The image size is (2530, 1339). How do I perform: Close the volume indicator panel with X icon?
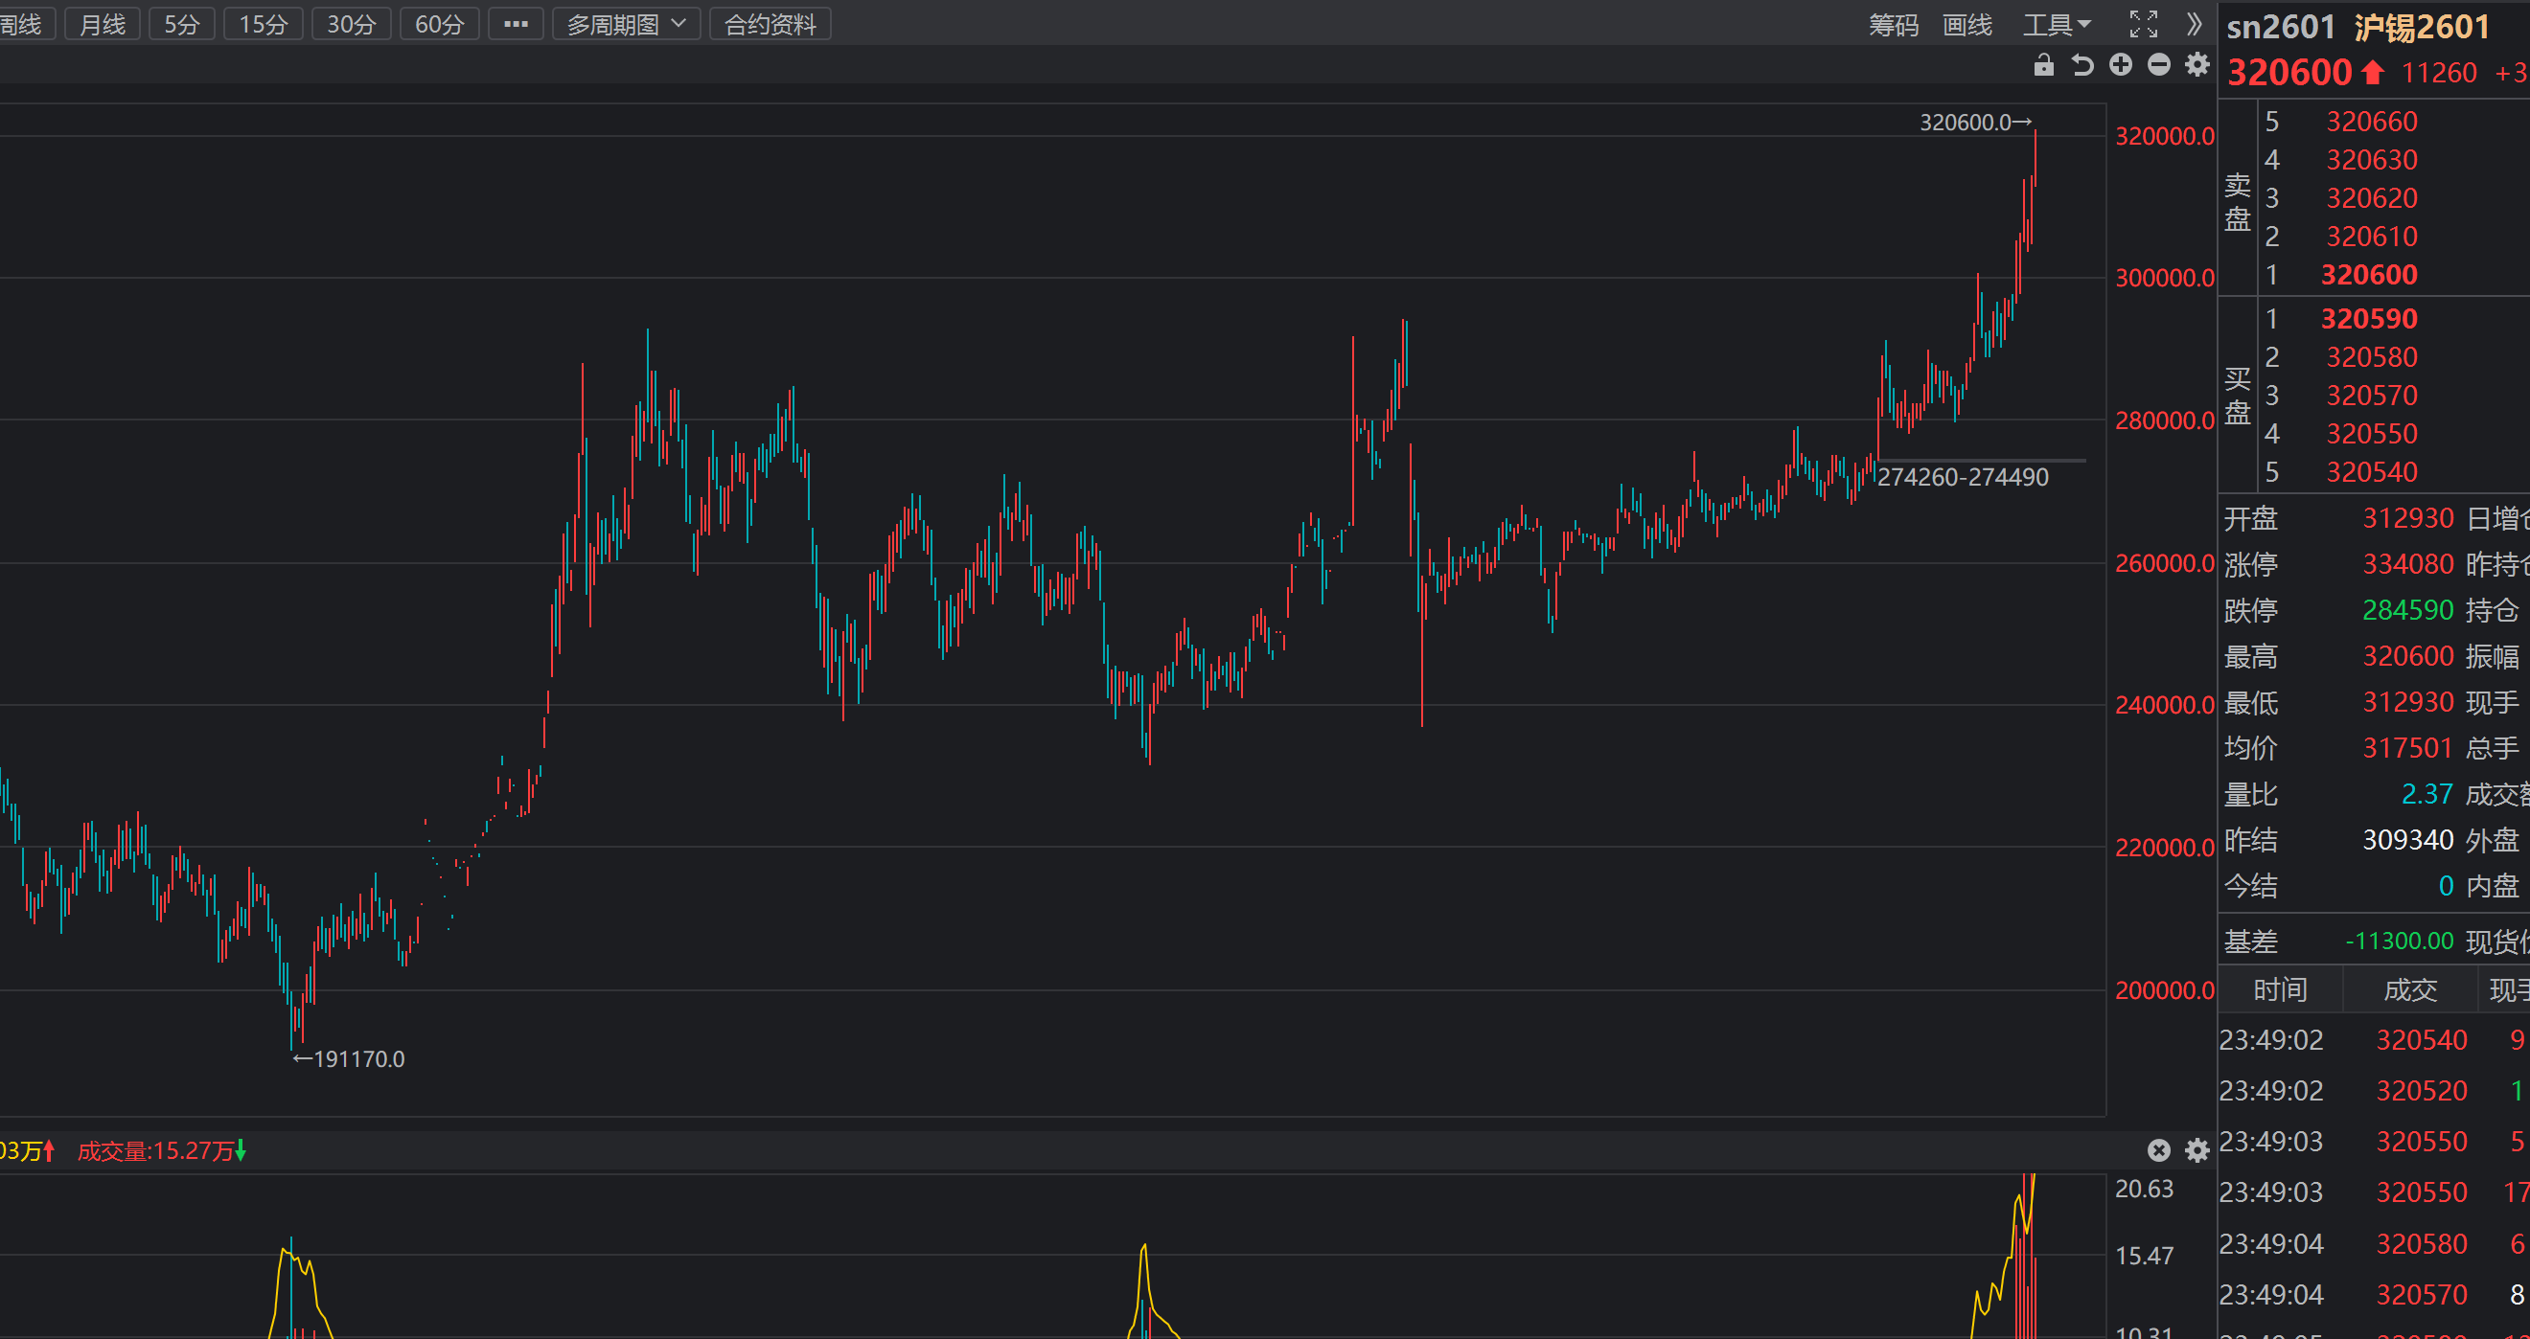2158,1150
